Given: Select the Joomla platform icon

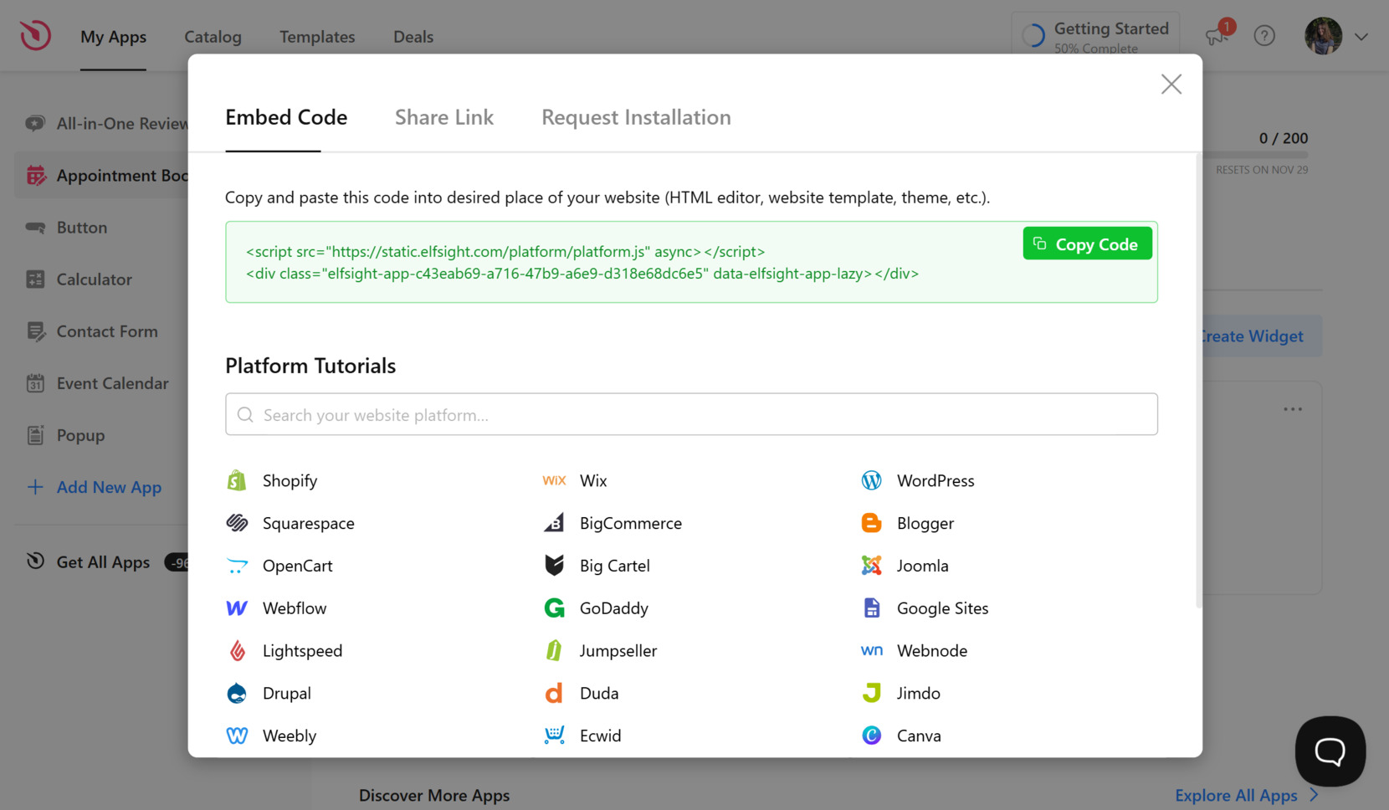Looking at the screenshot, I should click(x=871, y=566).
